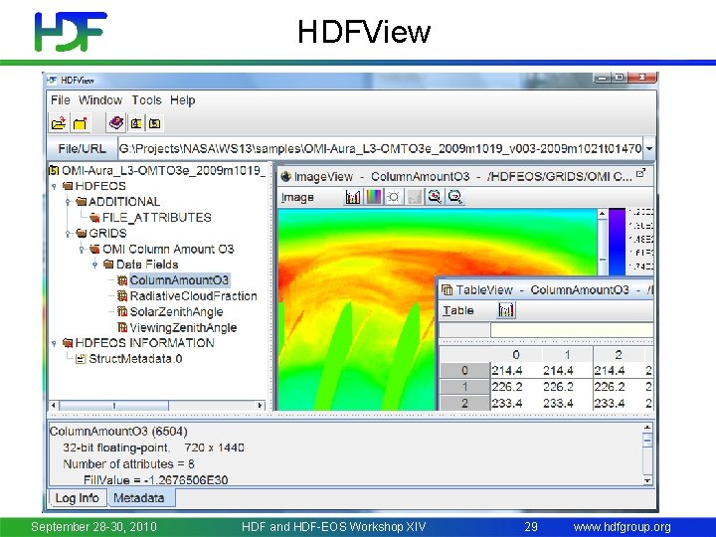Viewport: 716px width, 537px height.
Task: Open the Window menu
Action: click(x=100, y=100)
